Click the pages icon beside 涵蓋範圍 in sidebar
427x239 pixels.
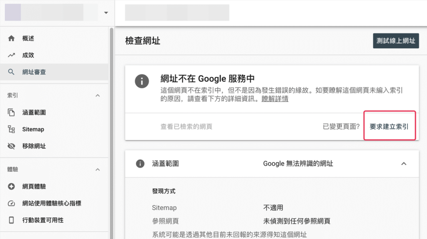(11, 112)
